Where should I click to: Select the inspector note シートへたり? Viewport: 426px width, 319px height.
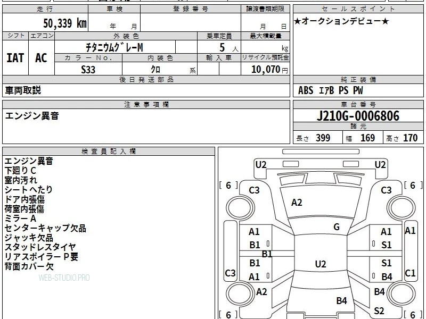click(x=29, y=189)
